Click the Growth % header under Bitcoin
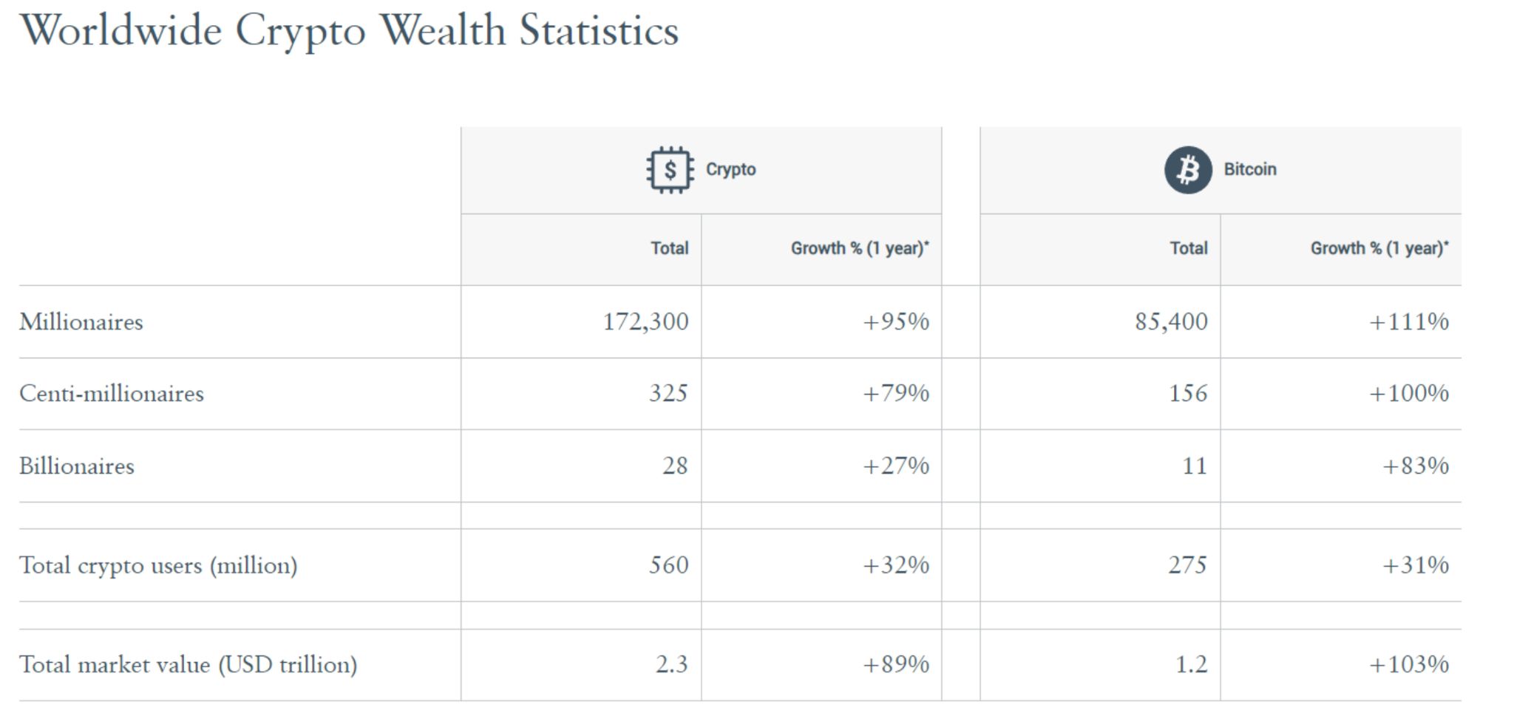The height and width of the screenshot is (713, 1514). 1379,248
